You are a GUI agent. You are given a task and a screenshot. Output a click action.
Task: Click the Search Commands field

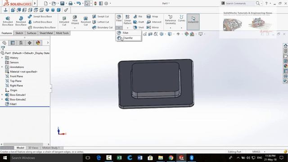tap(240, 3)
